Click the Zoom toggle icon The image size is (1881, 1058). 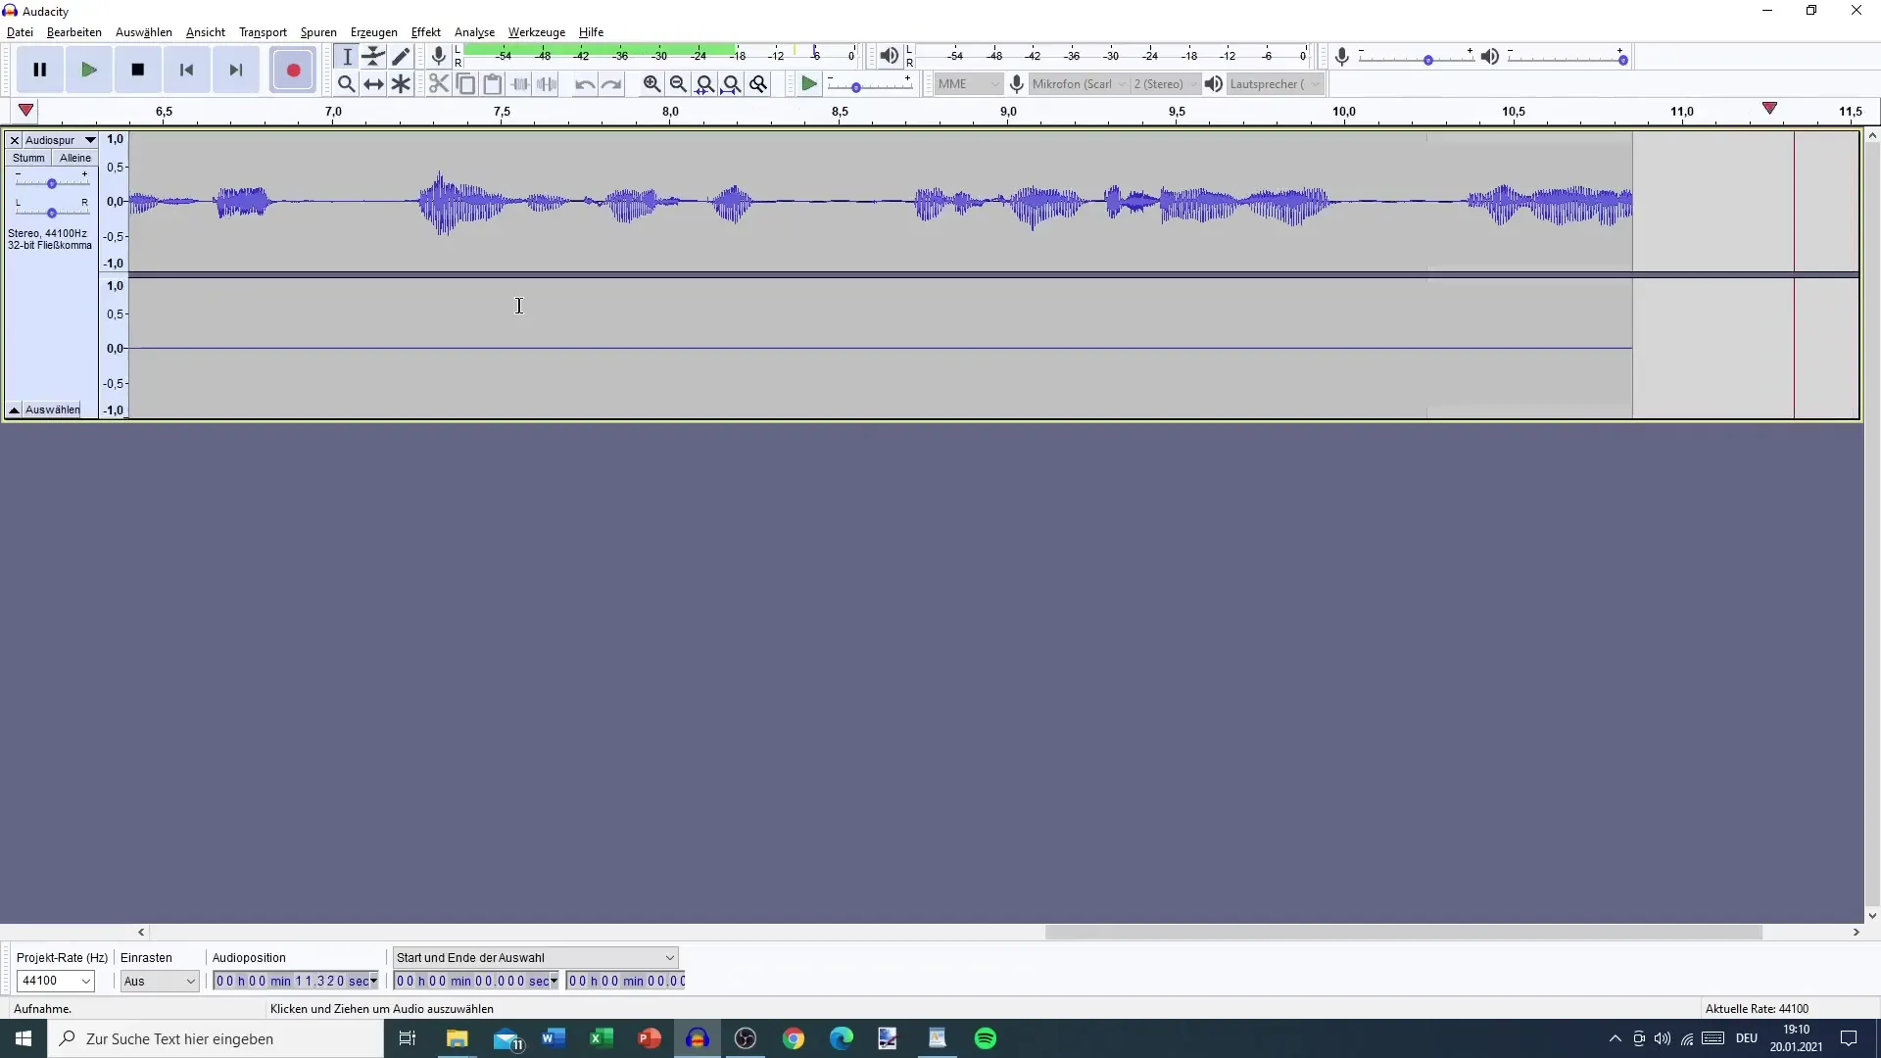click(x=758, y=84)
